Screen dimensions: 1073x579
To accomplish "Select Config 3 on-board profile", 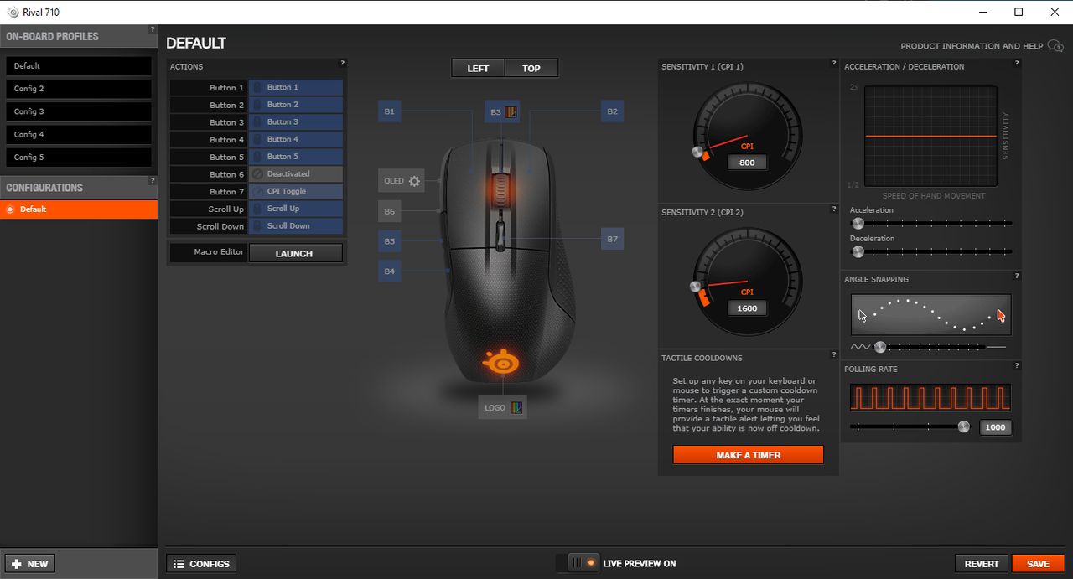I will (x=79, y=111).
